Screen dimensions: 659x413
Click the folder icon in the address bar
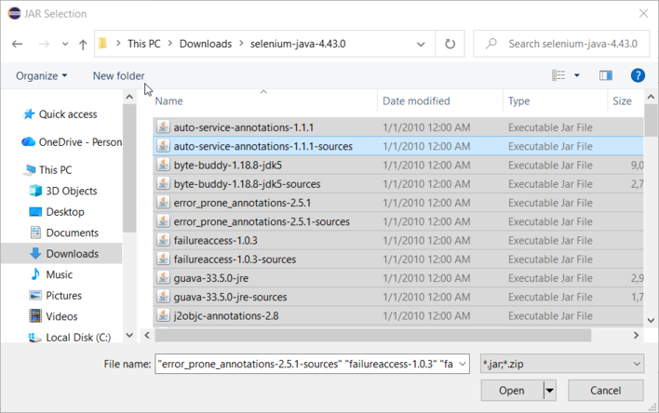tap(103, 44)
